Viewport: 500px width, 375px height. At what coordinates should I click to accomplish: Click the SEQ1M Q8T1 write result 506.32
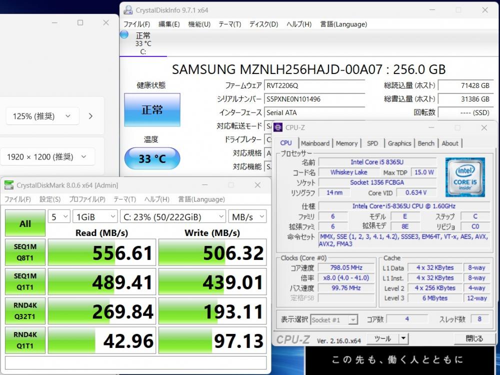pyautogui.click(x=212, y=252)
